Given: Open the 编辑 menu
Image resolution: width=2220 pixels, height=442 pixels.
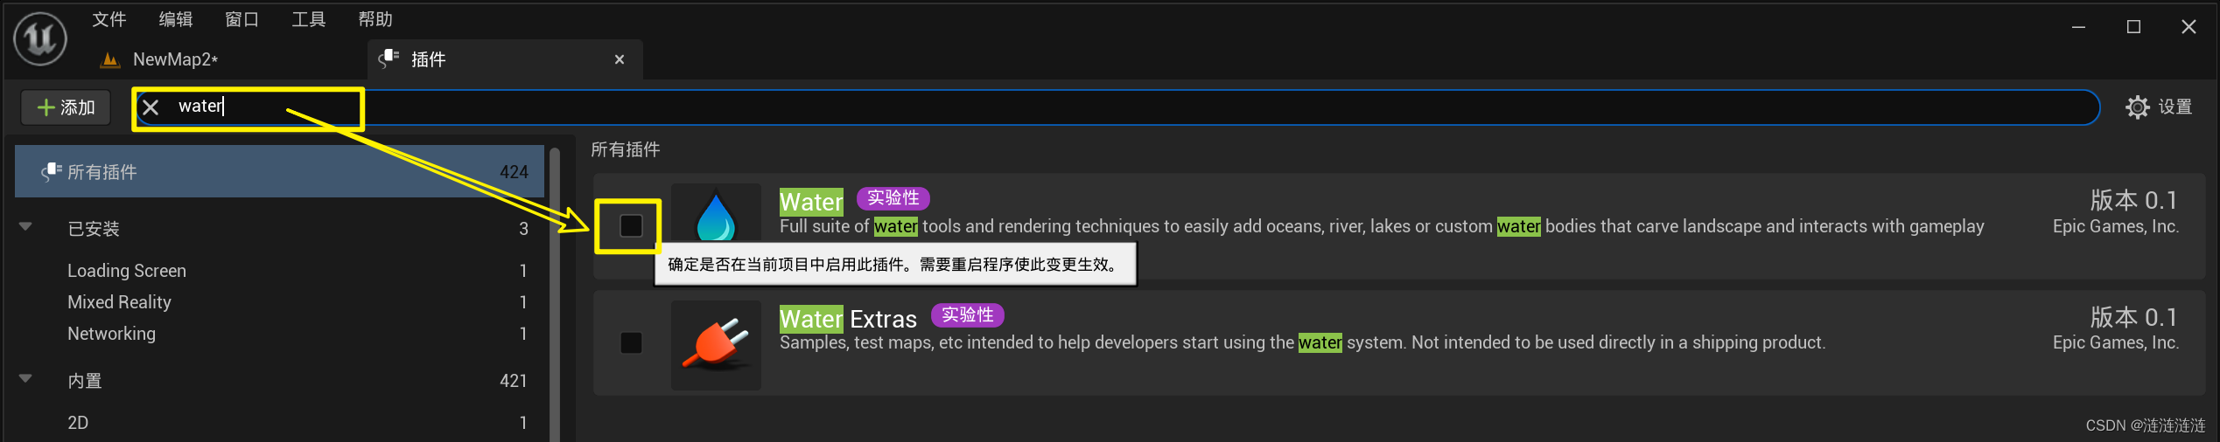Looking at the screenshot, I should click(176, 19).
